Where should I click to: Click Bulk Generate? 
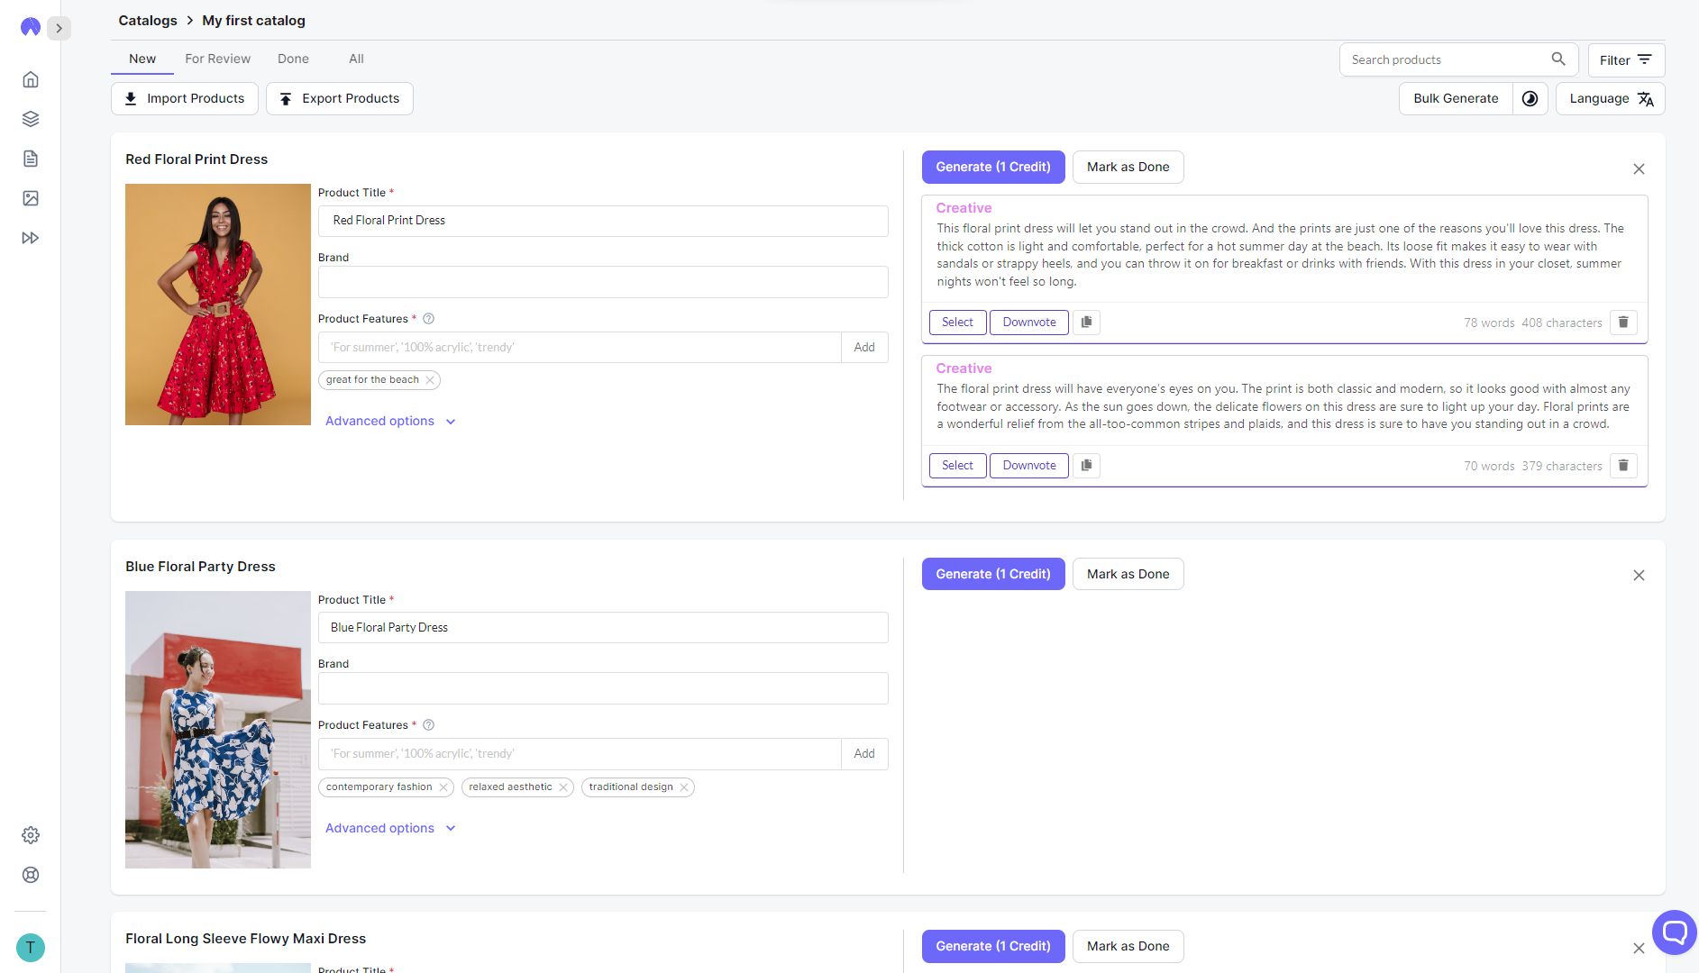[1456, 99]
